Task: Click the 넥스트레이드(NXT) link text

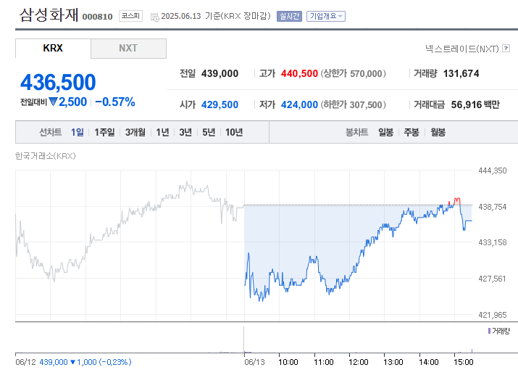Action: [x=461, y=49]
